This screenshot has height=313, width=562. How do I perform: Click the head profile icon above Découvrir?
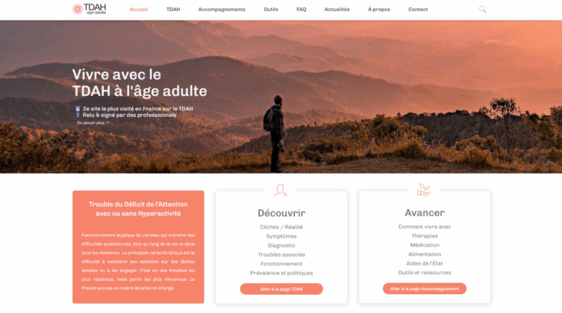click(x=280, y=190)
